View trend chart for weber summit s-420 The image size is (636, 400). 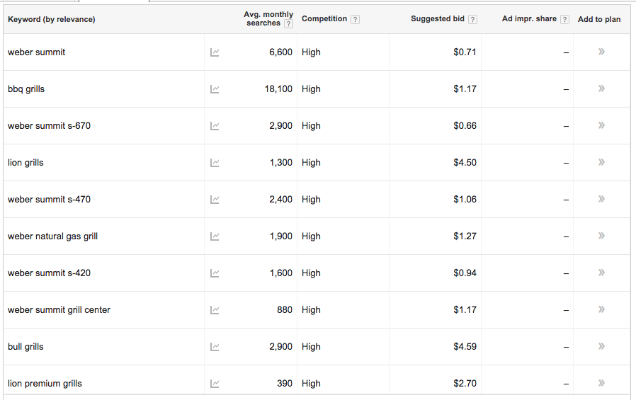pyautogui.click(x=215, y=273)
